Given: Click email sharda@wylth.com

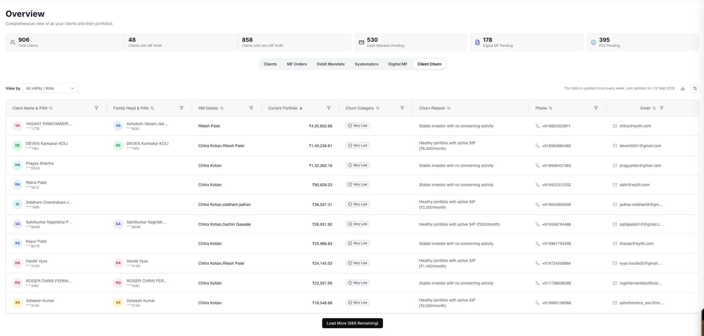Looking at the screenshot, I should [x=636, y=243].
